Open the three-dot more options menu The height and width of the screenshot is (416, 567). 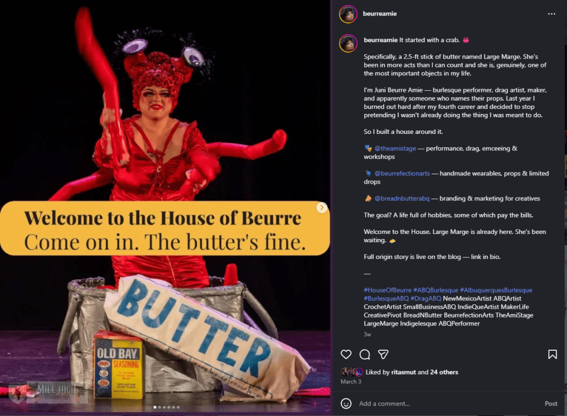click(551, 14)
